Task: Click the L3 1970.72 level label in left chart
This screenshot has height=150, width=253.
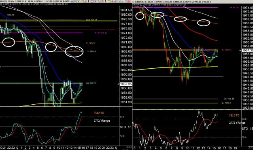Action: (91, 43)
